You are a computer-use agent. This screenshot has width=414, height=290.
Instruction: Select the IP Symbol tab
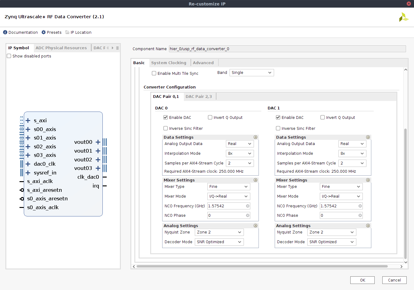coord(19,48)
